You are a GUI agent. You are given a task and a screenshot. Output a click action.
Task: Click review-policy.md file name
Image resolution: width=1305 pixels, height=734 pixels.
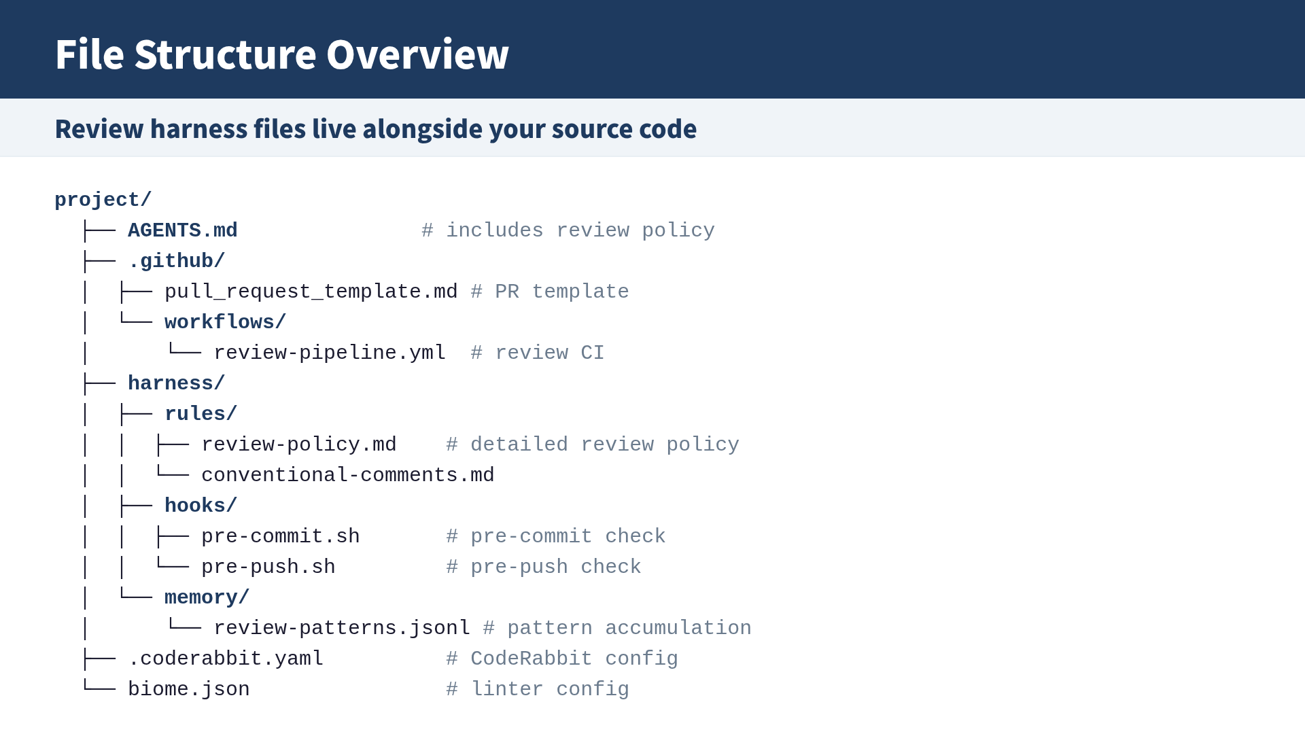299,444
